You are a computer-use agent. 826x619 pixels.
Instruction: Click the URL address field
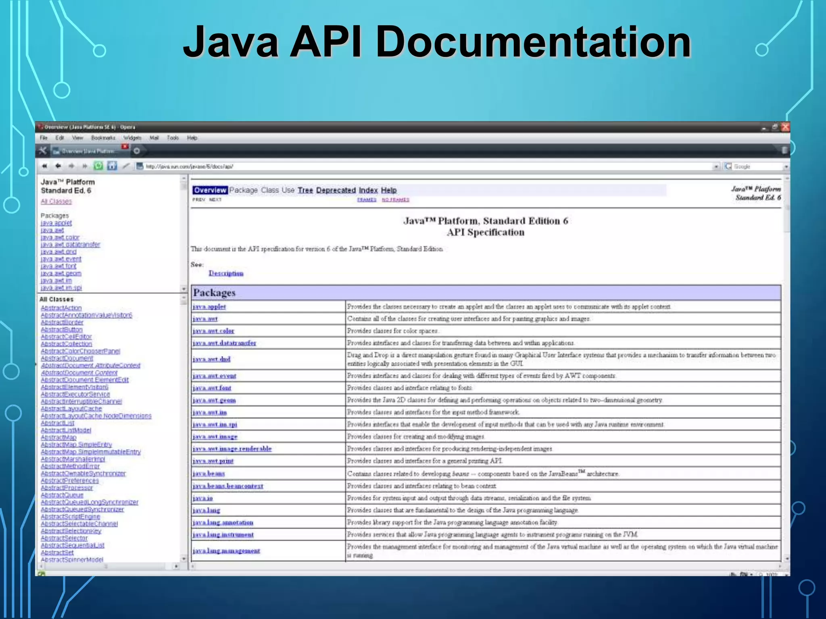pyautogui.click(x=428, y=166)
